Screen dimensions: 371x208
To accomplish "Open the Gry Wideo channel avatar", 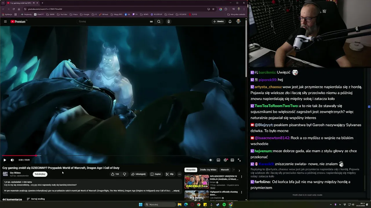I will pyautogui.click(x=5, y=174).
